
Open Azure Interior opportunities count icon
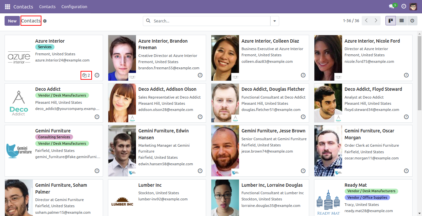click(x=86, y=75)
